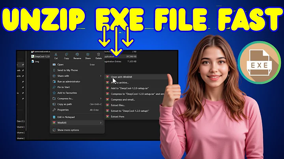Expand the WinRAR submenu arrow
The height and width of the screenshot is (159, 284).
(x=101, y=123)
